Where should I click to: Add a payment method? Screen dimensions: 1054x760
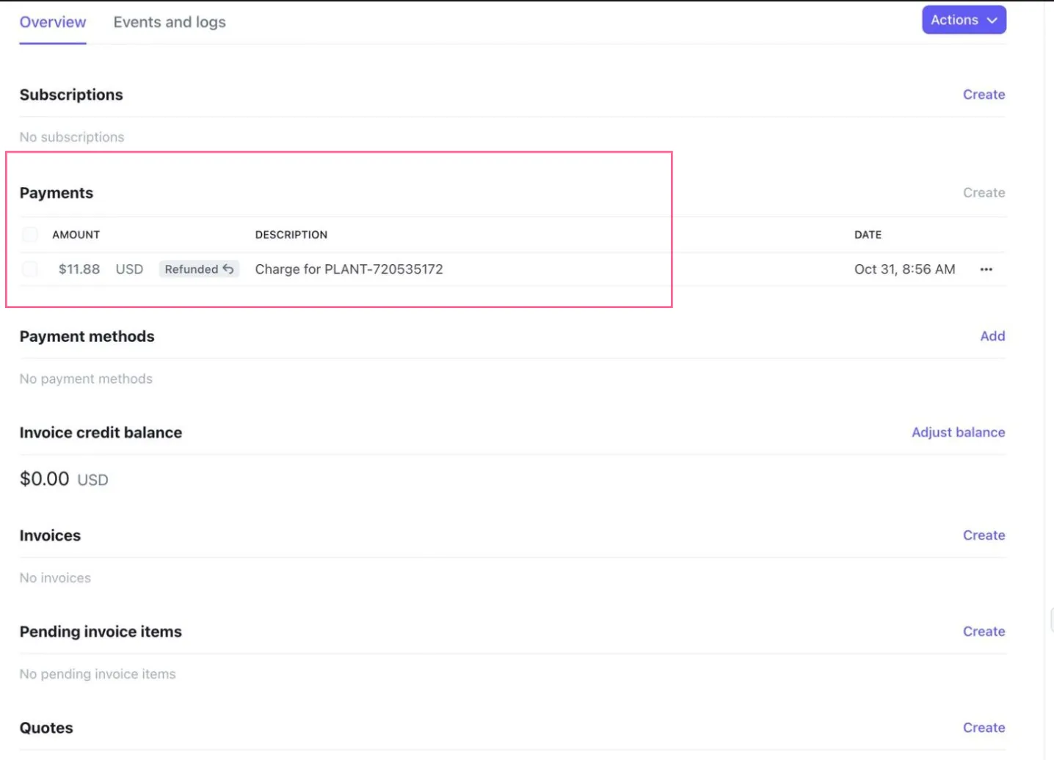pyautogui.click(x=992, y=336)
